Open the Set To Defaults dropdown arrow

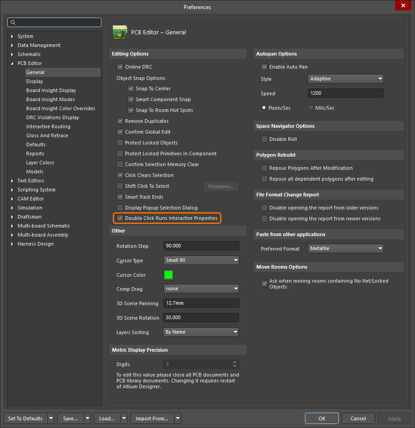tap(51, 418)
